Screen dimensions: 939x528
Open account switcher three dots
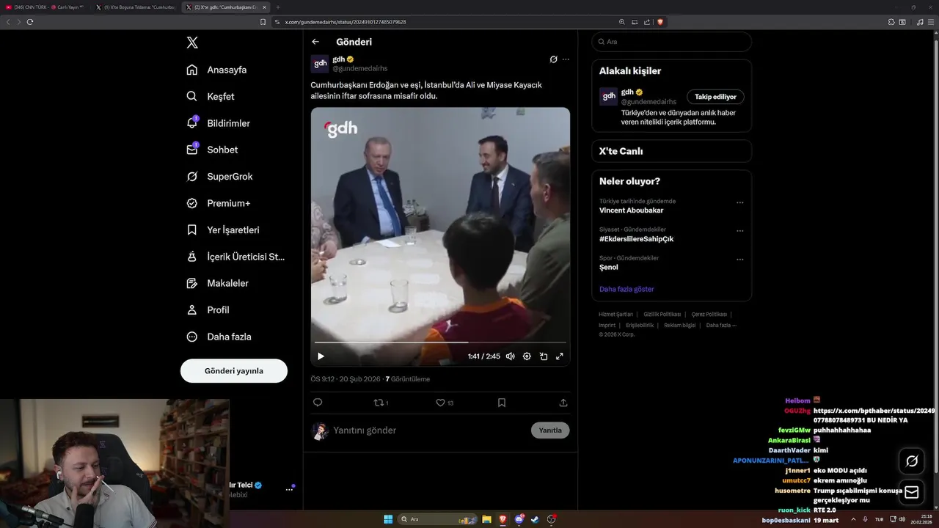pyautogui.click(x=289, y=489)
